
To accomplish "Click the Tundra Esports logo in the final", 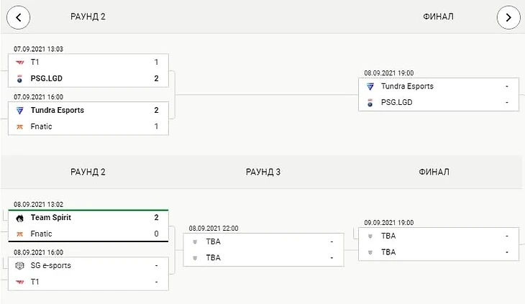I will point(370,86).
